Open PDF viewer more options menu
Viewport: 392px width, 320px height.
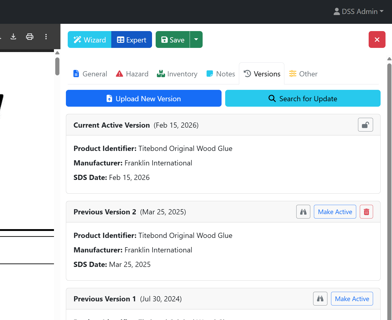(x=46, y=37)
